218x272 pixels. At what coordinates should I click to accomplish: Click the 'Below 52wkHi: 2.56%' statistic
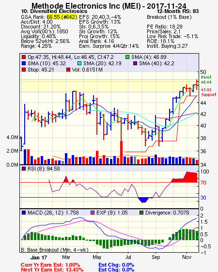click(x=45, y=41)
